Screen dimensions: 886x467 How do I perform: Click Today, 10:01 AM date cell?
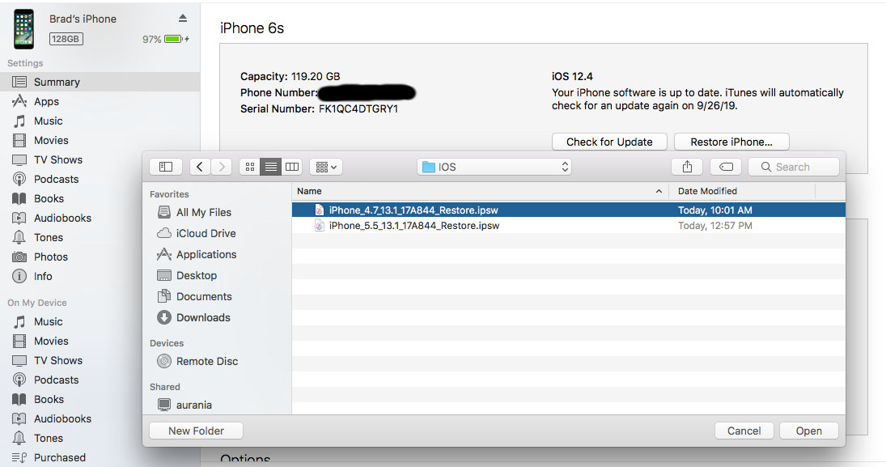coord(714,210)
